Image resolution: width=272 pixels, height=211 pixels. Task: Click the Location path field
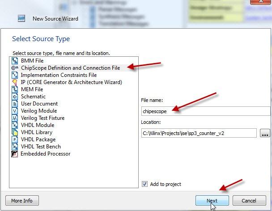click(199, 133)
